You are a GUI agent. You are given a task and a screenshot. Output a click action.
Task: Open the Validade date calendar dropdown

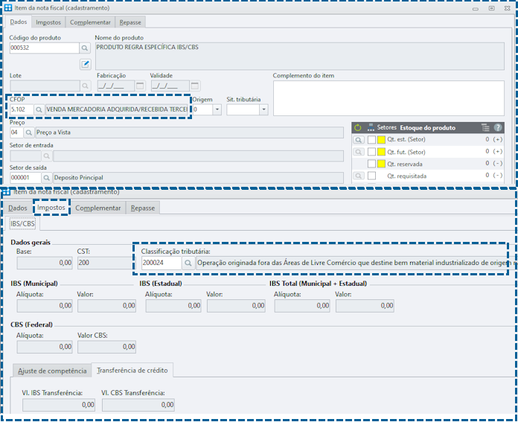click(195, 86)
